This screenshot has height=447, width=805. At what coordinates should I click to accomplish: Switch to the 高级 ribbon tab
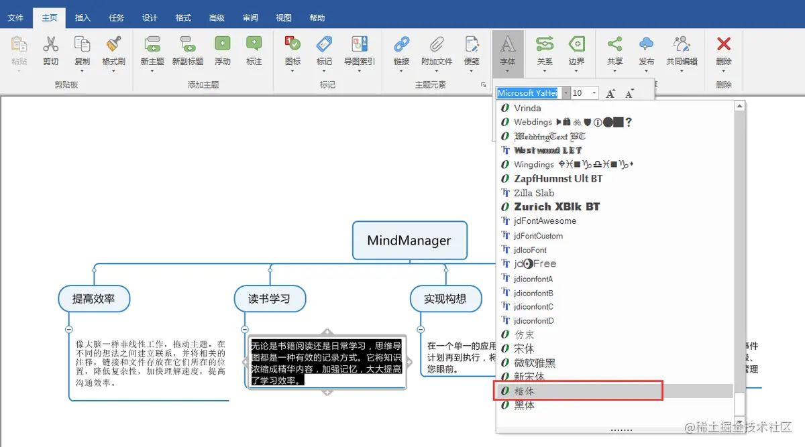(217, 18)
